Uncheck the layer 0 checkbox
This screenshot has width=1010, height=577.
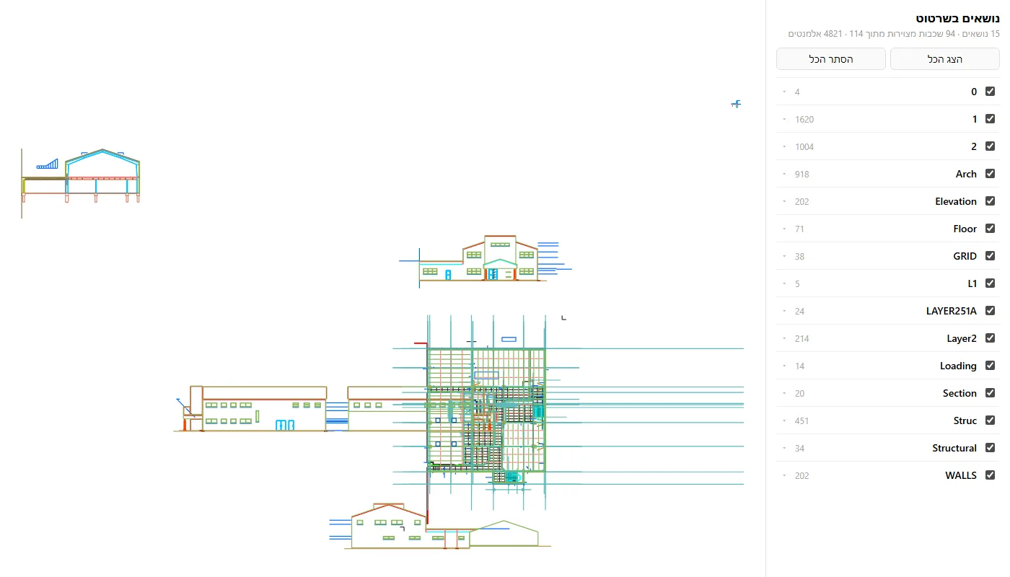[990, 92]
